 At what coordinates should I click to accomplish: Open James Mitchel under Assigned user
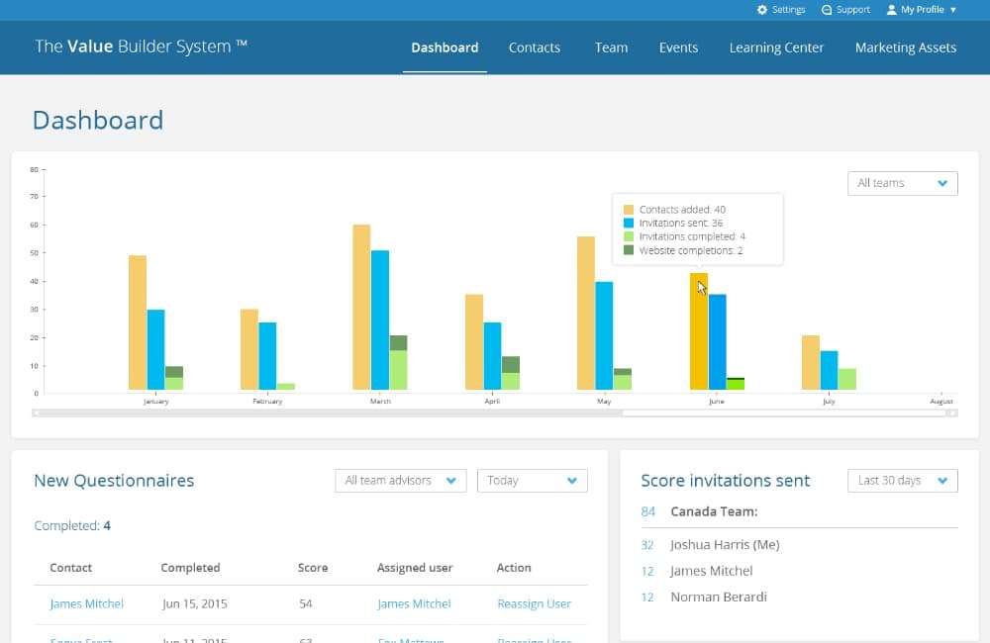tap(414, 603)
